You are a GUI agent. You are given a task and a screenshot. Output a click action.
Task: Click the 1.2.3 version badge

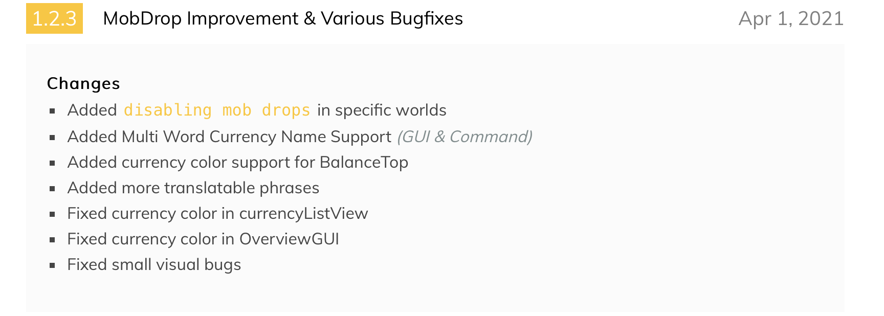pos(54,18)
